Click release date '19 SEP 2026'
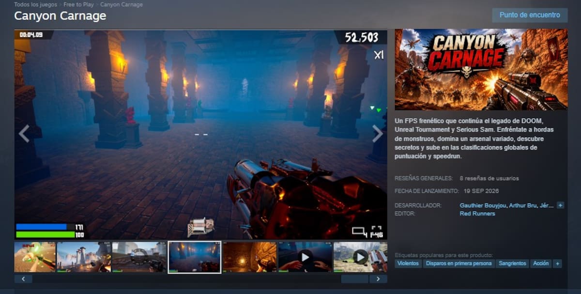This screenshot has height=294, width=581. (481, 191)
